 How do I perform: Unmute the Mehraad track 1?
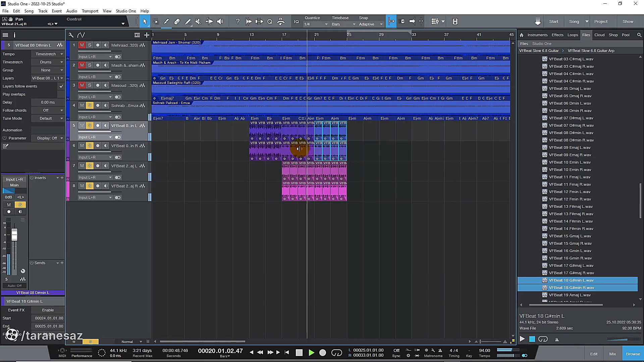tap(82, 45)
